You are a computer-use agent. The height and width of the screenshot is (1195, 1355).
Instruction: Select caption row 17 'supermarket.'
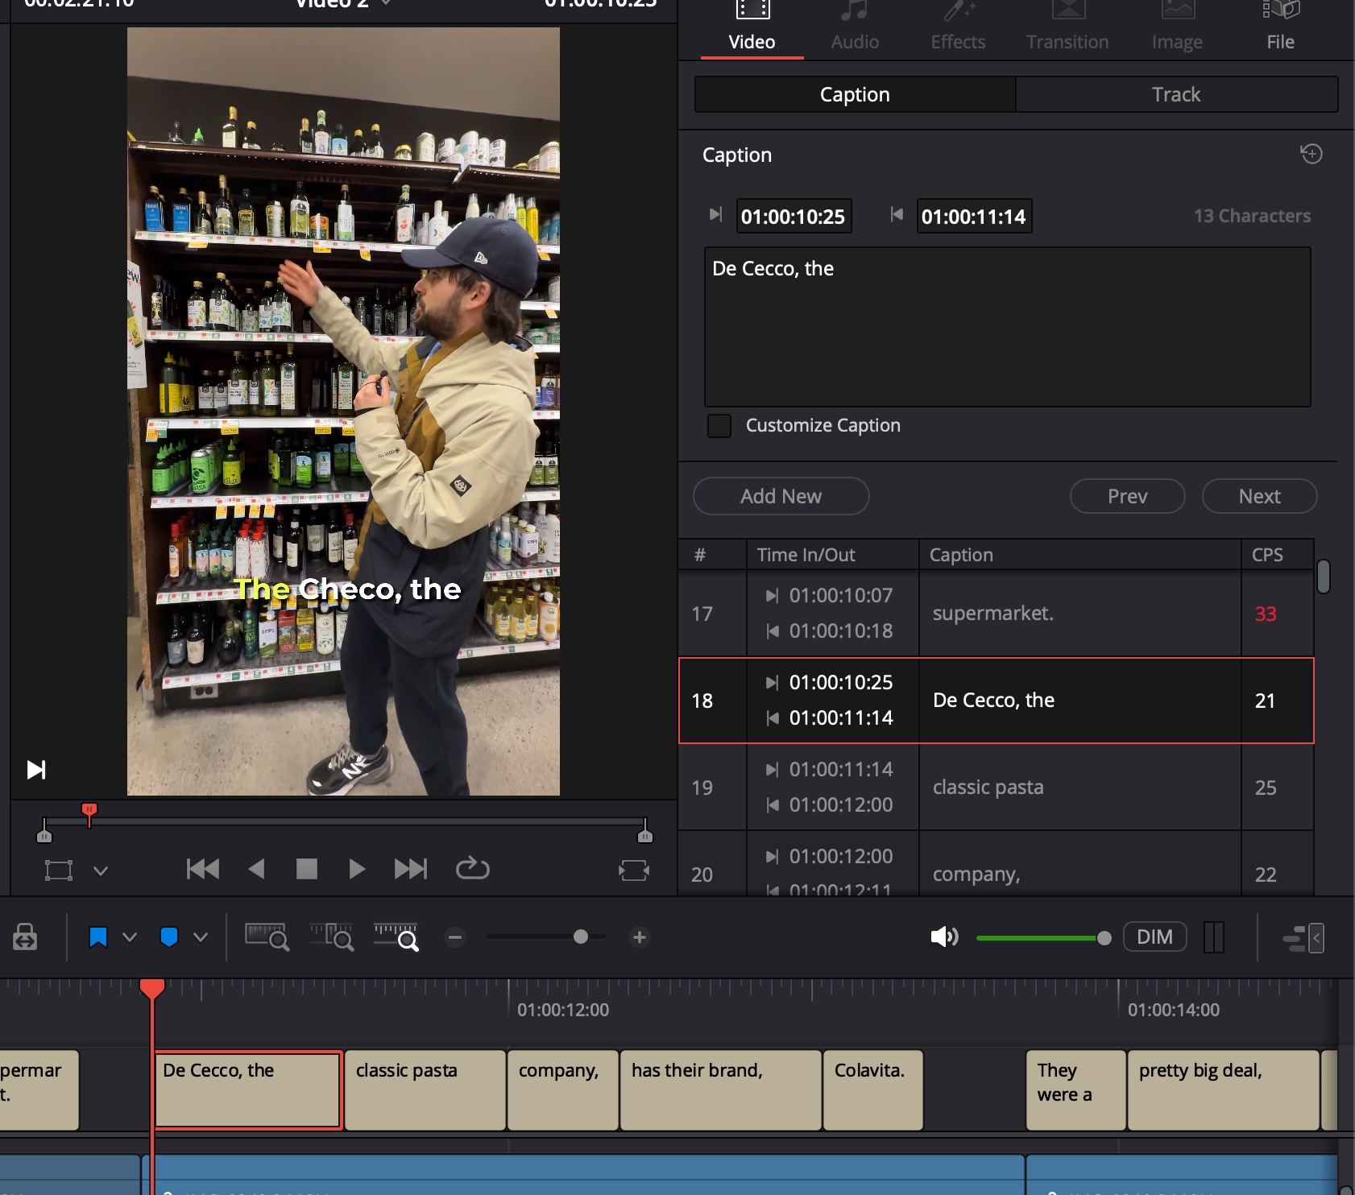(996, 614)
